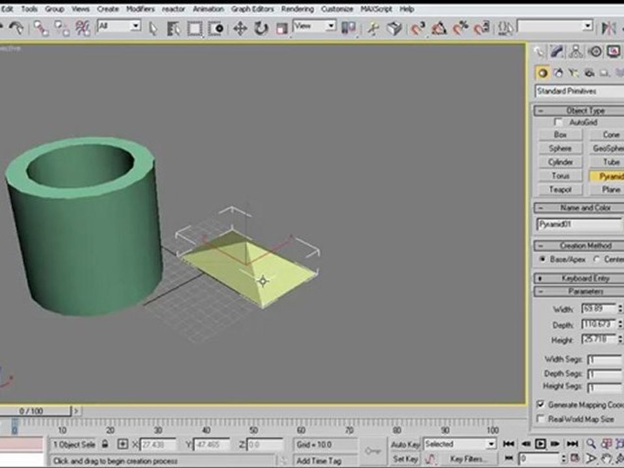Viewport: 624px width, 468px height.
Task: Select the Base/Apex creation method
Action: click(x=542, y=259)
